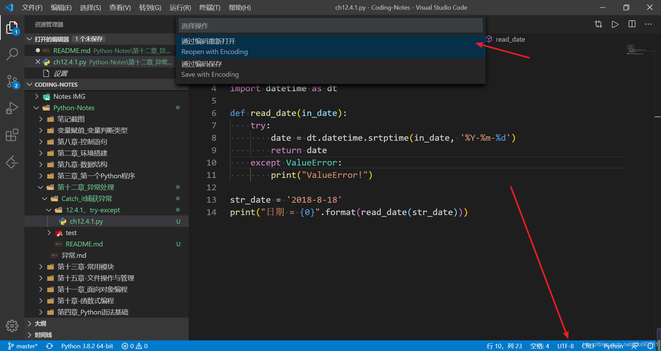
Task: Click the 选择操作 quick pick input field
Action: click(330, 26)
